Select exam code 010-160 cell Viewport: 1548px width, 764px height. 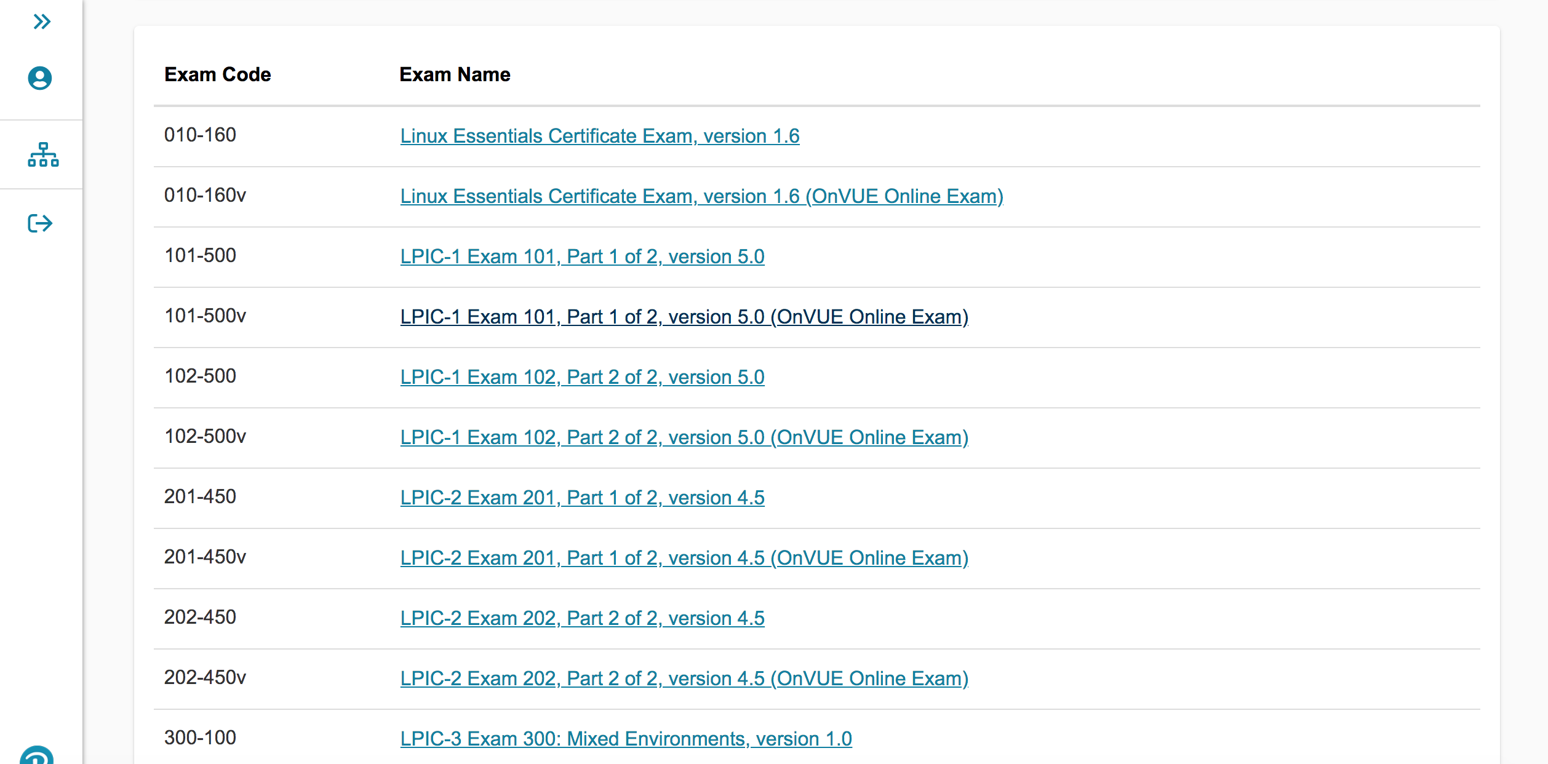coord(200,135)
